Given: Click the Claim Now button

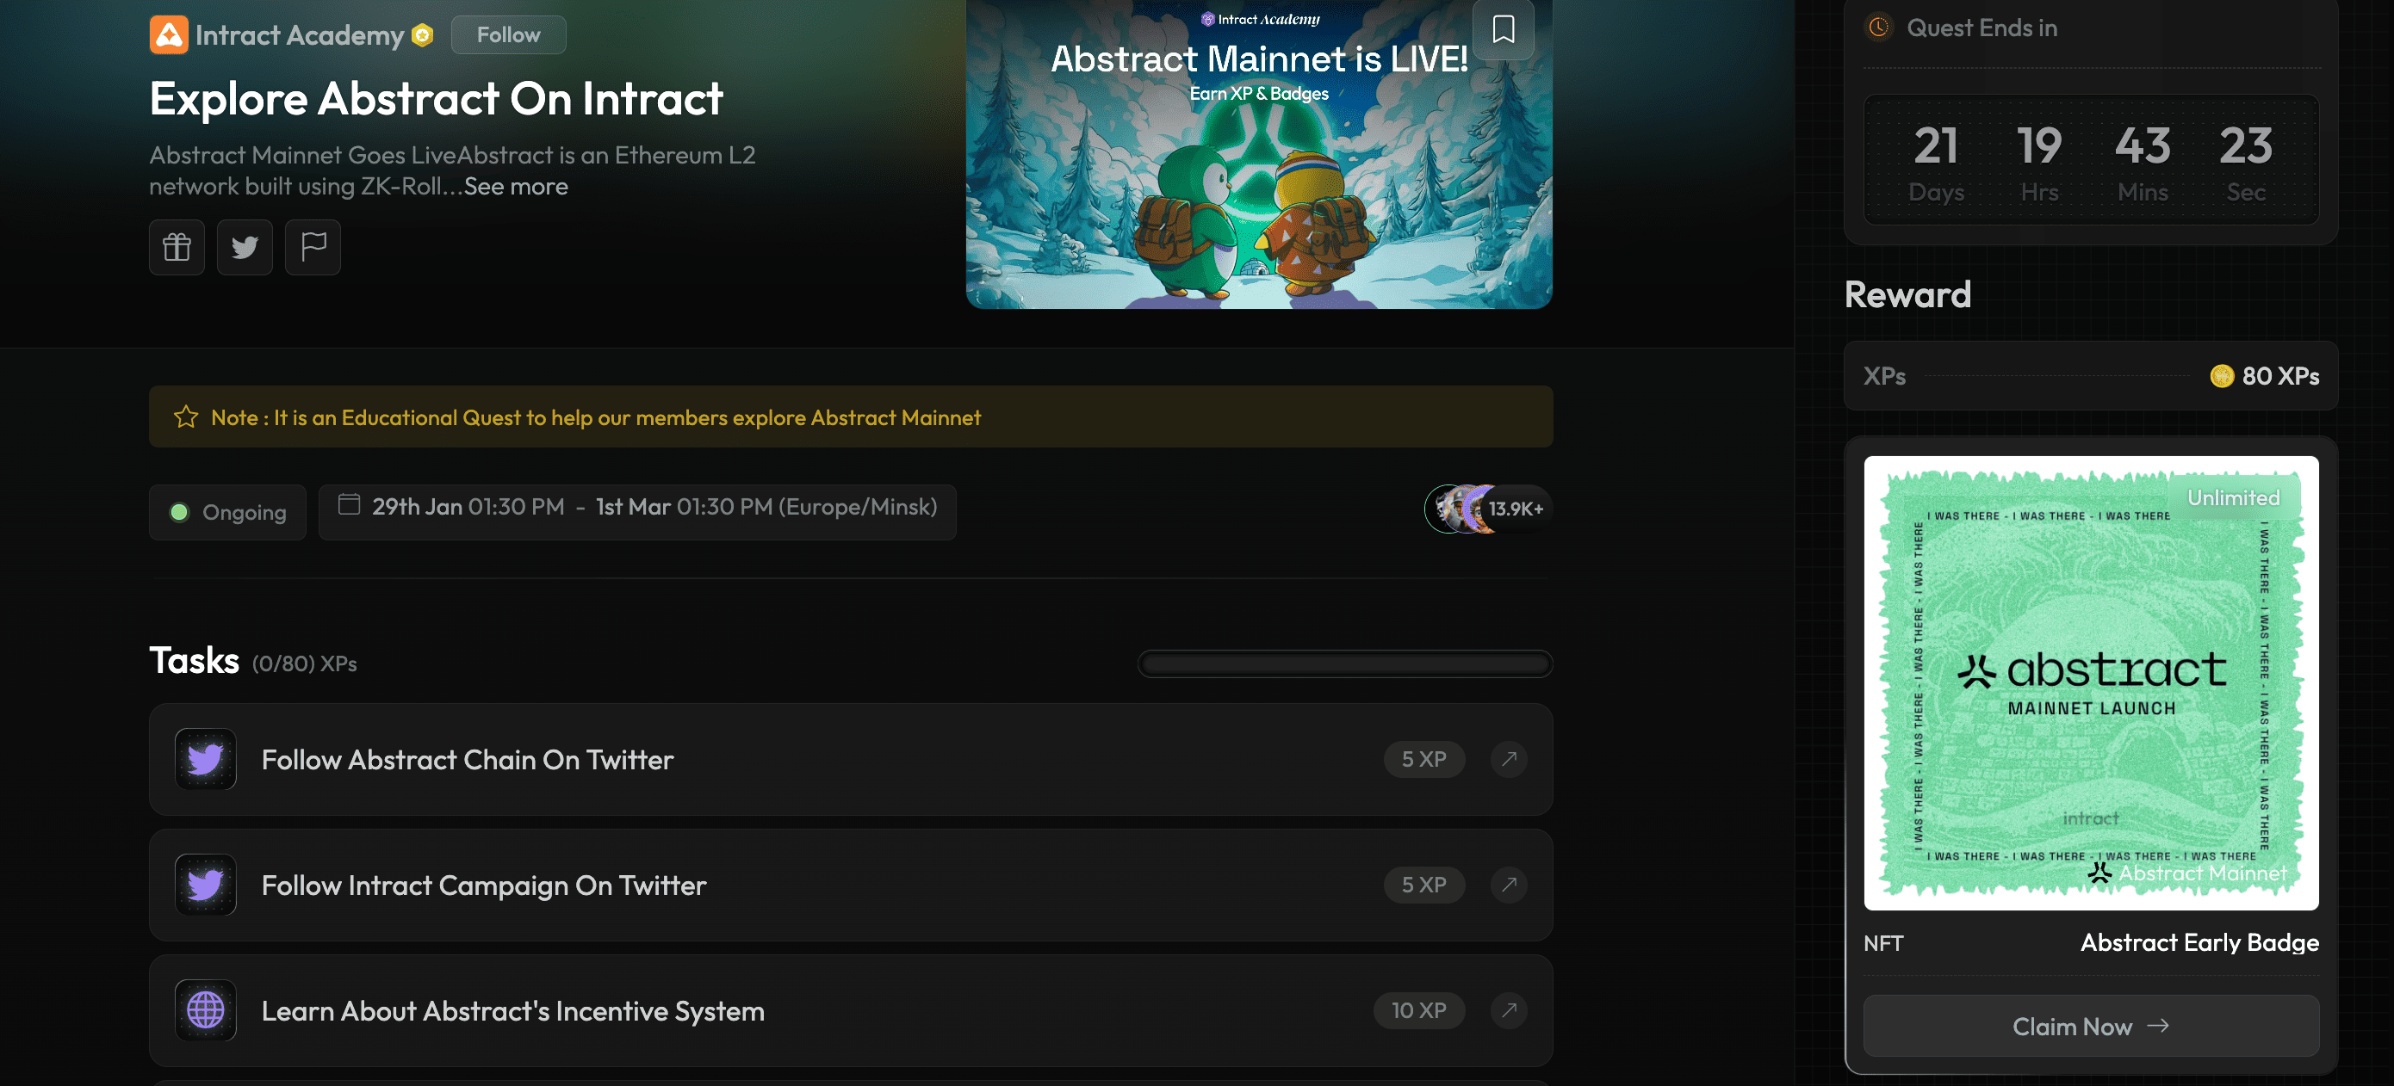Looking at the screenshot, I should coord(2090,1026).
